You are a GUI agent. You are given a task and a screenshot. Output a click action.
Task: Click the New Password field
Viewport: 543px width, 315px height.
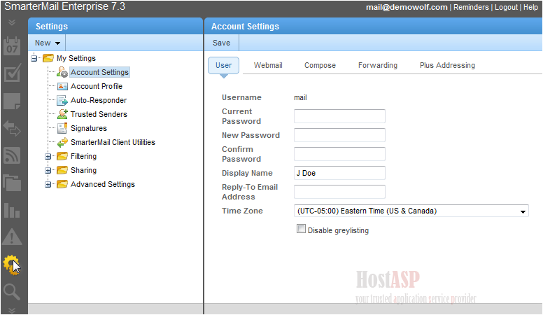click(339, 135)
